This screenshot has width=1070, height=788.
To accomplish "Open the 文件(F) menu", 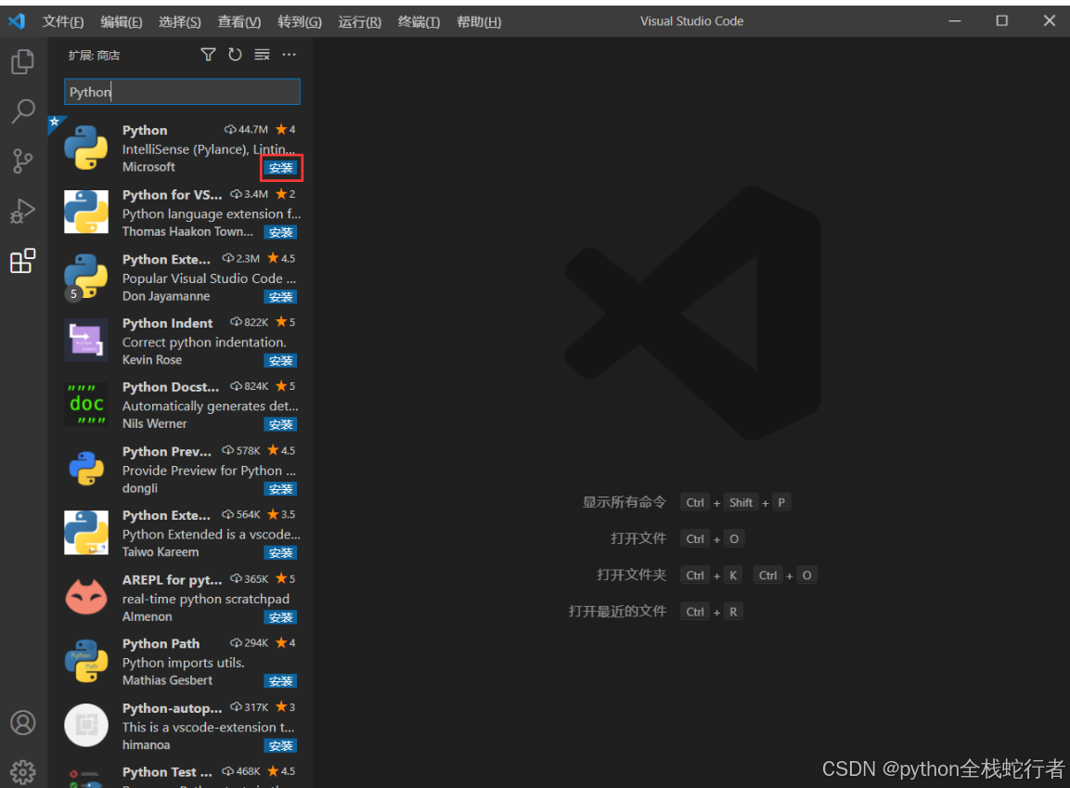I will click(63, 22).
